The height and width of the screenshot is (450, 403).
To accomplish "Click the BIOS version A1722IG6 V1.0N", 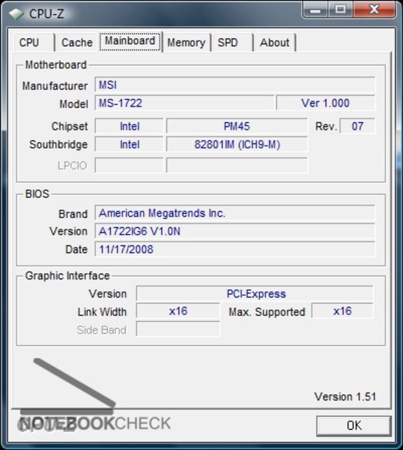I will click(234, 231).
